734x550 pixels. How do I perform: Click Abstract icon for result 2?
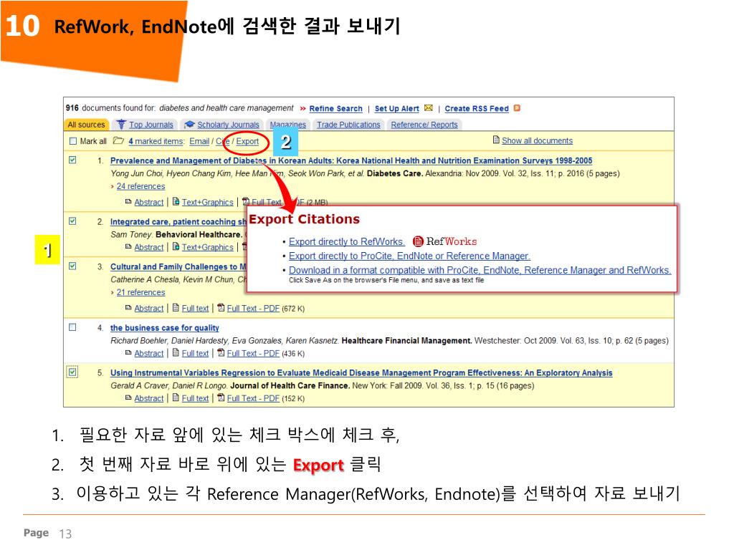(128, 246)
